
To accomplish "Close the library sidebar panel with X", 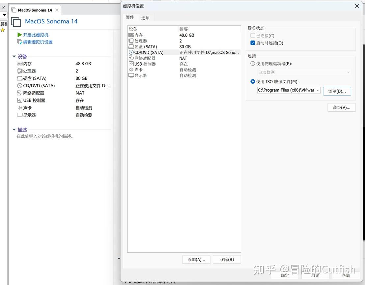I will [x=4, y=7].
